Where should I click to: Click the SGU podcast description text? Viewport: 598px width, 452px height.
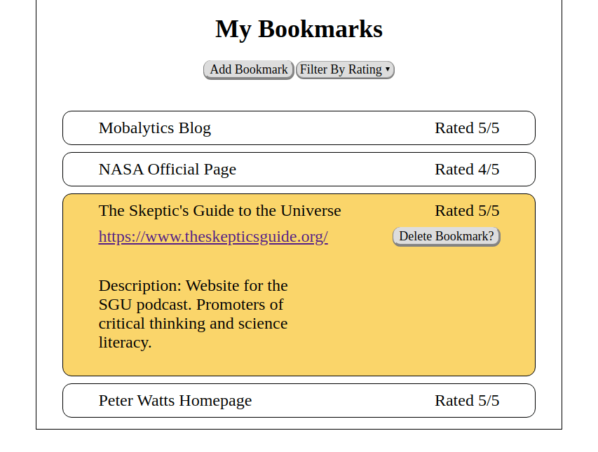(x=193, y=314)
